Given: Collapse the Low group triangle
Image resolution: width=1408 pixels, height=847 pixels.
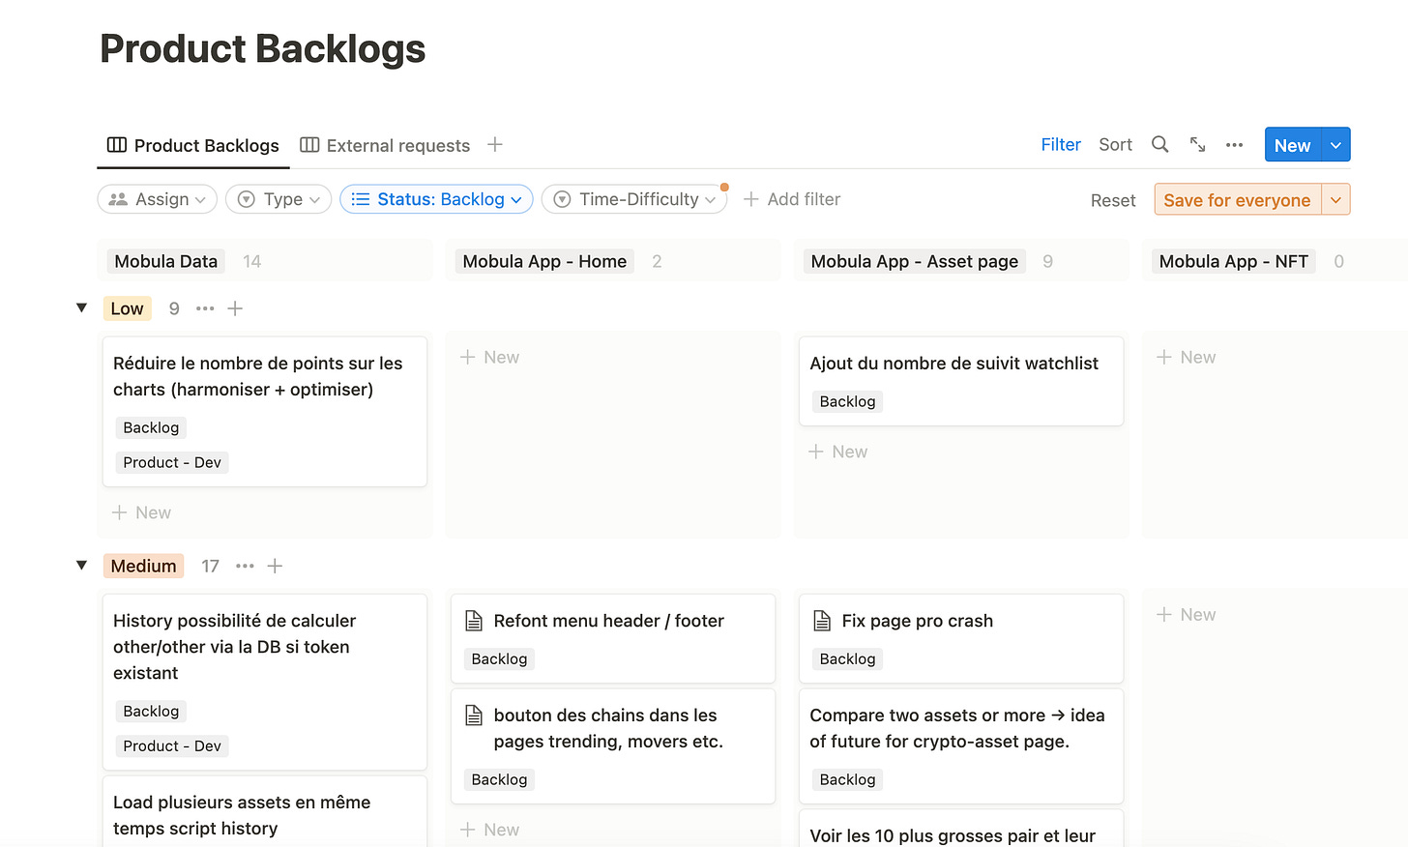Looking at the screenshot, I should point(82,307).
